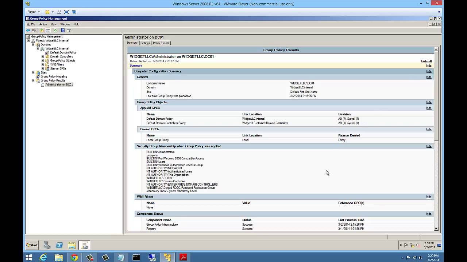467x262 pixels.
Task: Open the Command Prompt host taskbar icon
Action: tap(136, 258)
